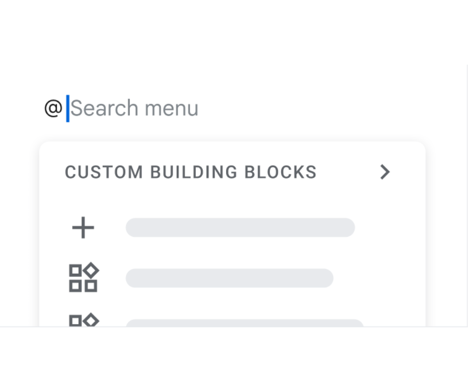Image resolution: width=468 pixels, height=392 pixels.
Task: Click the blue text cursor after the @ sign
Action: 68,108
